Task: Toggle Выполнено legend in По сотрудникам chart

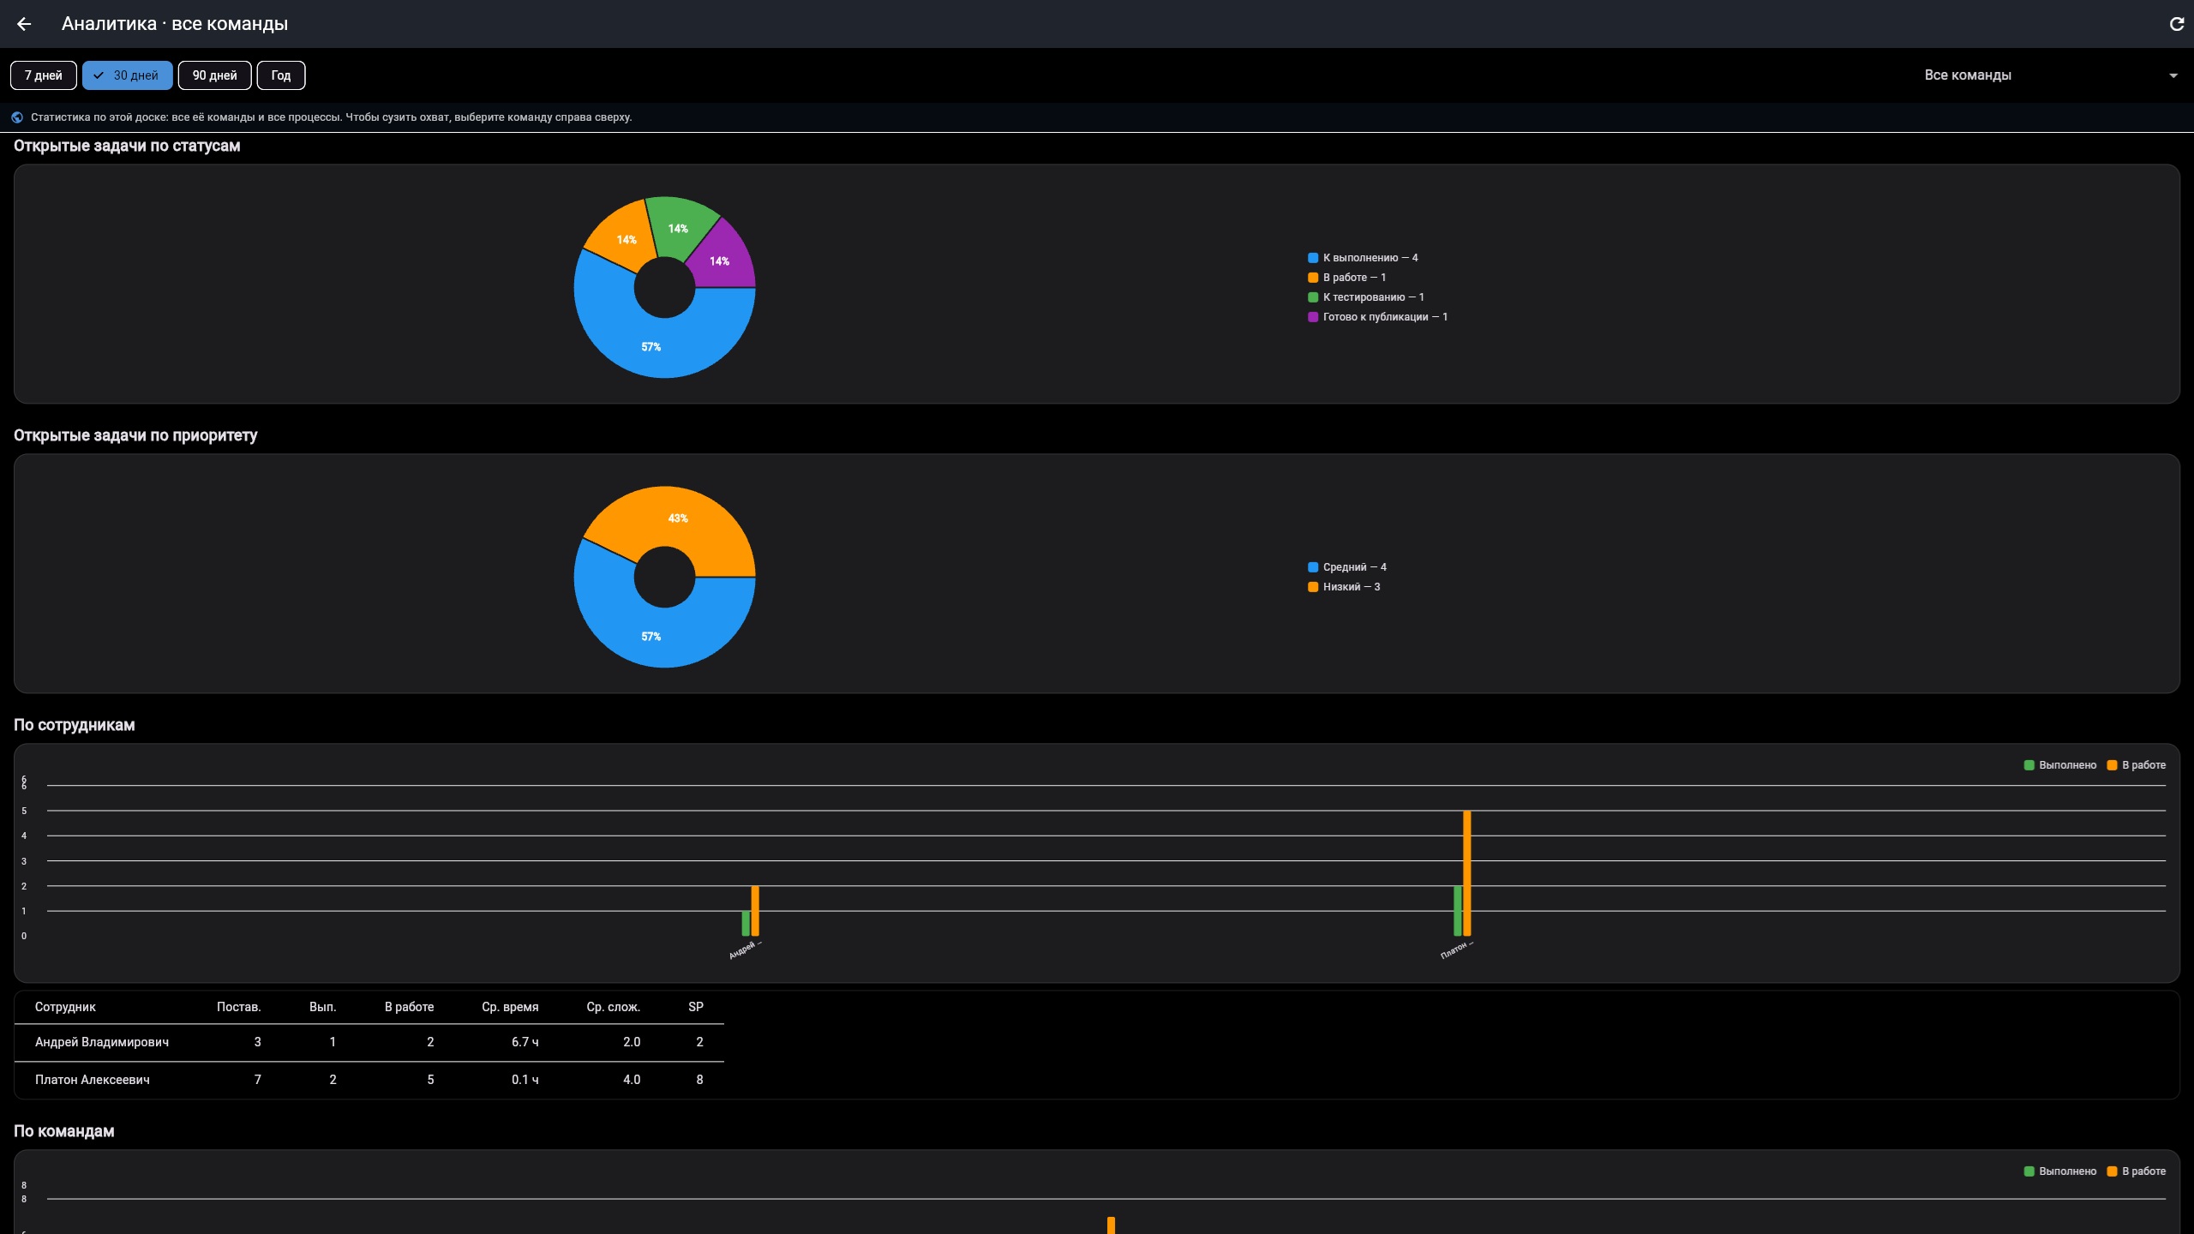Action: [x=2060, y=765]
